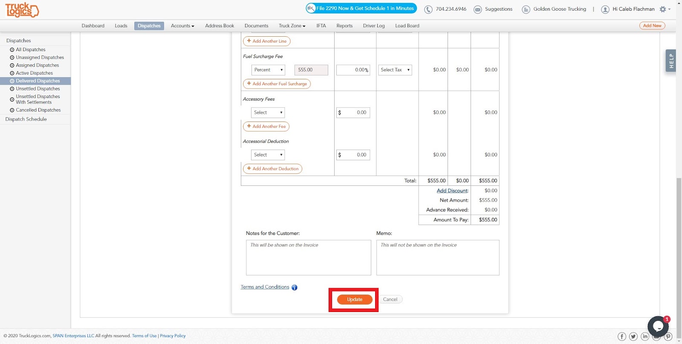Open the Pinterest social link

pos(668,336)
